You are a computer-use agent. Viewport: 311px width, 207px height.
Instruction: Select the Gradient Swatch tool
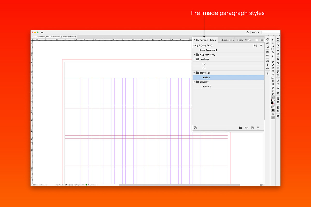(273, 81)
